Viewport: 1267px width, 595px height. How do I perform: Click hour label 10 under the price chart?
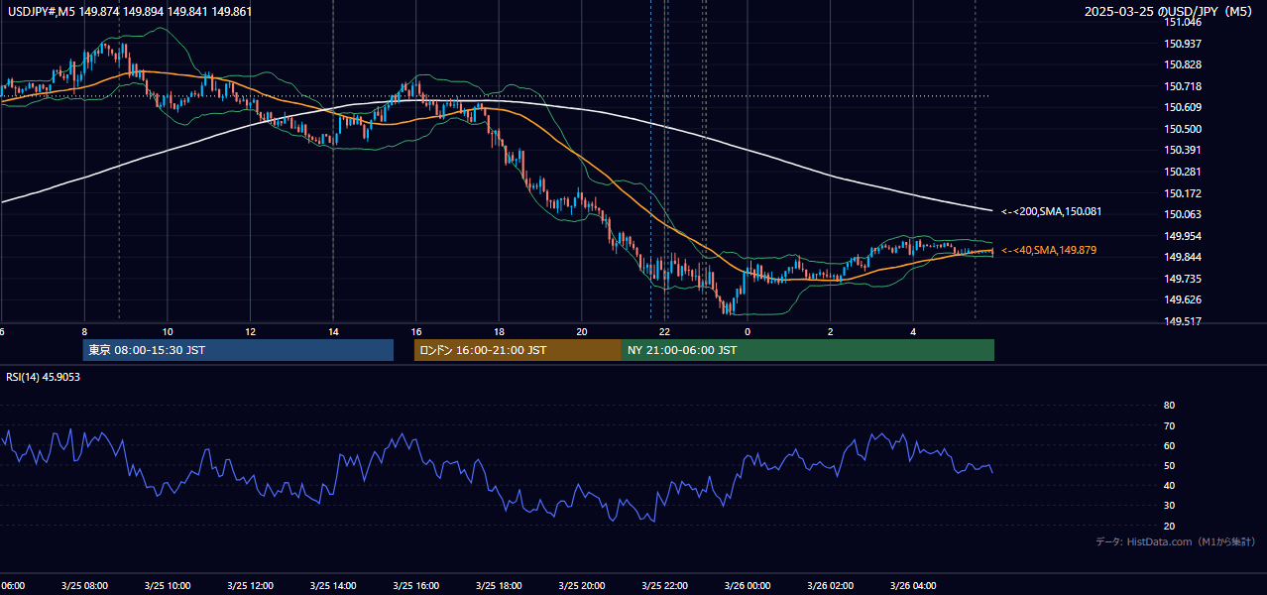168,331
